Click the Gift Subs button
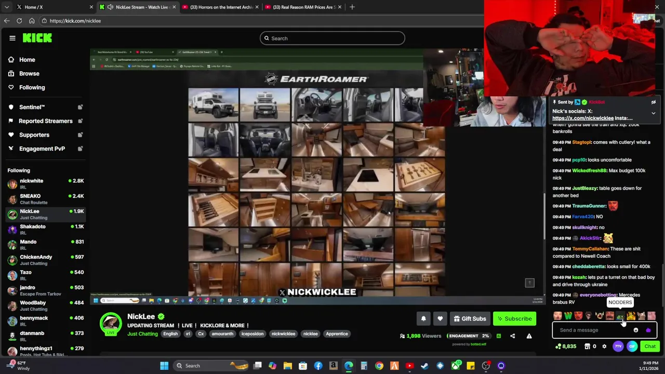665x374 pixels. [x=470, y=319]
